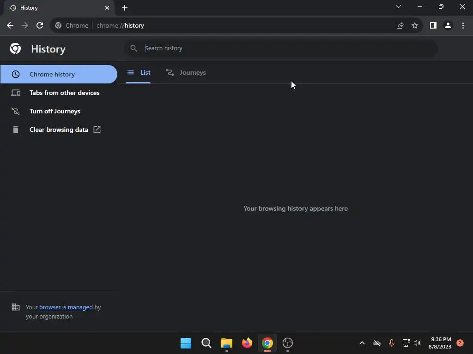Click the cloud sync tray icon
The image size is (473, 354).
click(x=377, y=343)
